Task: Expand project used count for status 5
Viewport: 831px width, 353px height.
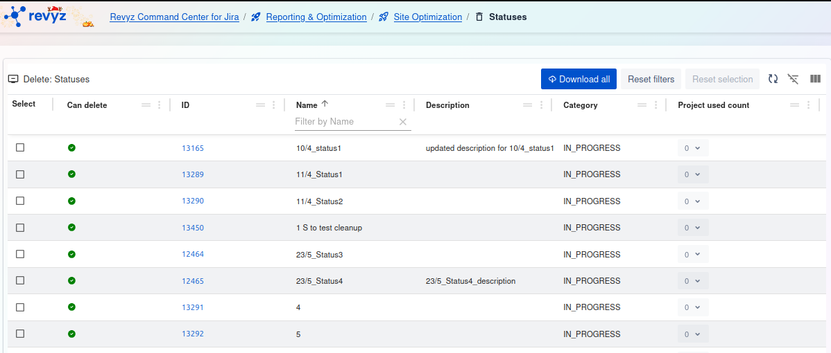Action: coord(692,334)
